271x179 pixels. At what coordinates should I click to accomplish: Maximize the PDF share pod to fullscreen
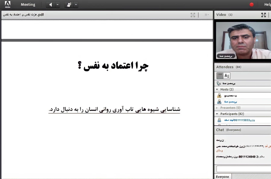pos(192,14)
